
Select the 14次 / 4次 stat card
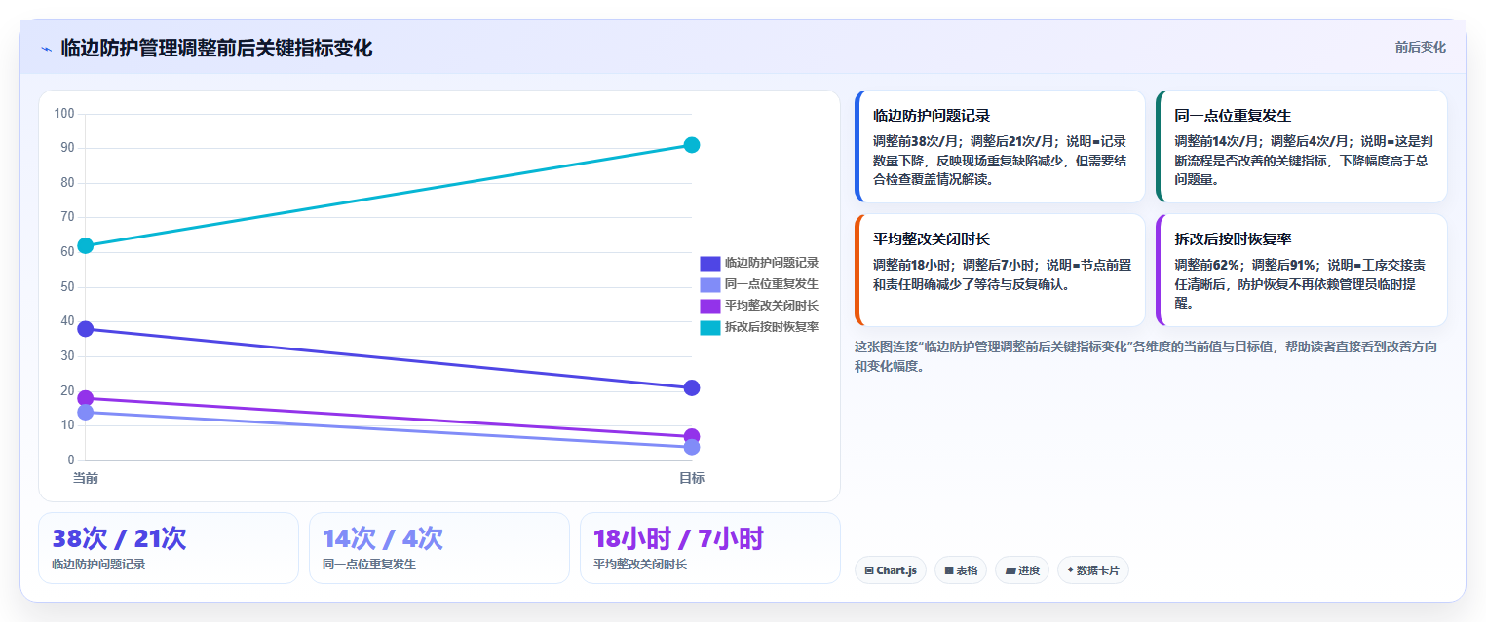[439, 548]
